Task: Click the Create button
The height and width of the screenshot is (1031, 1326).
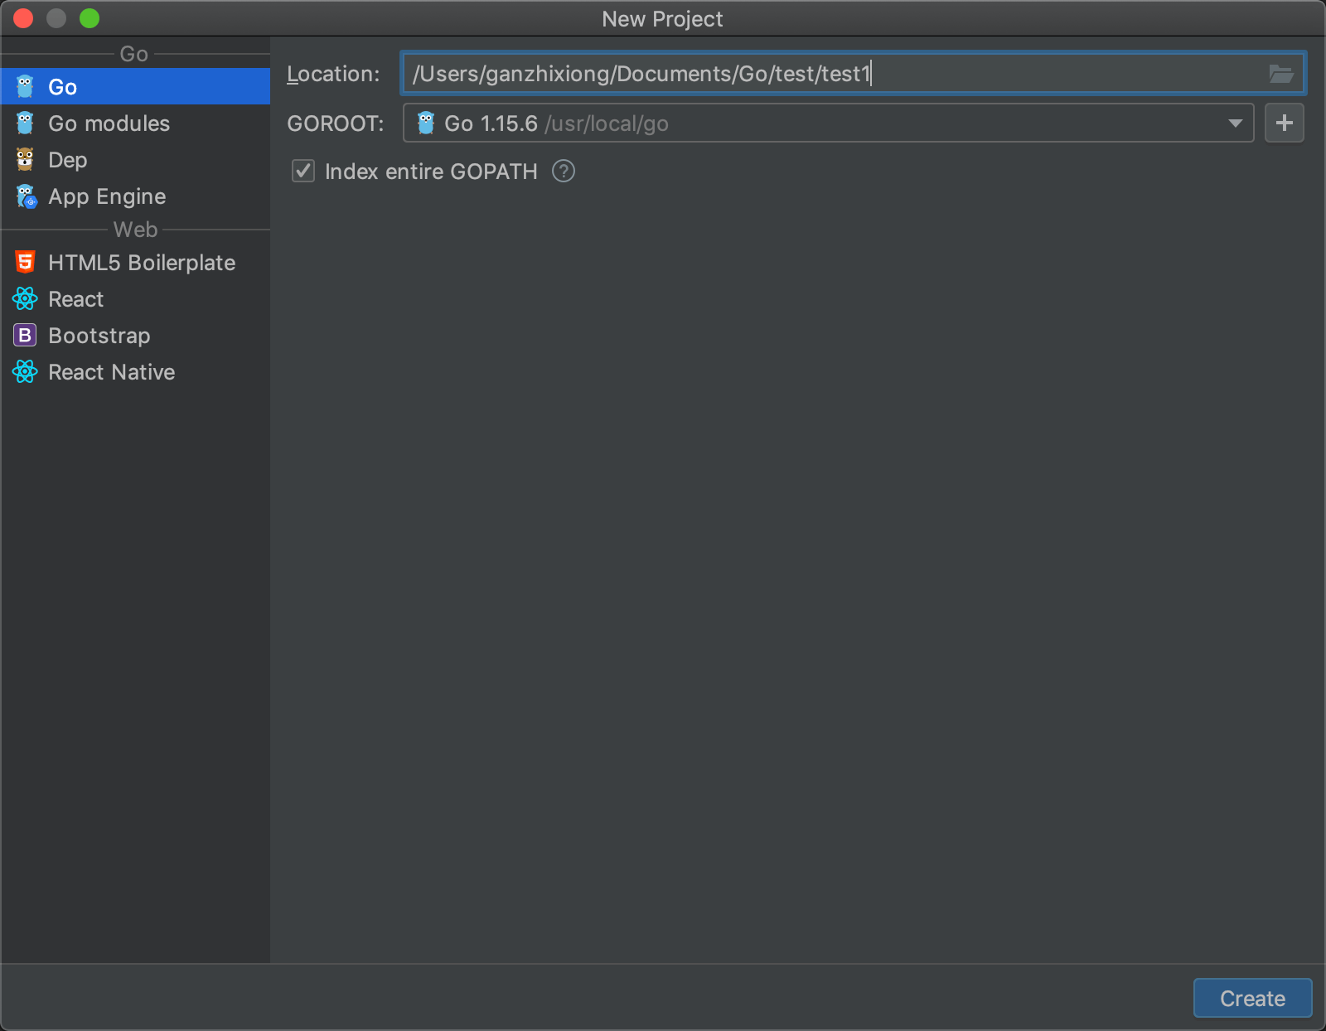Action: coord(1252,998)
